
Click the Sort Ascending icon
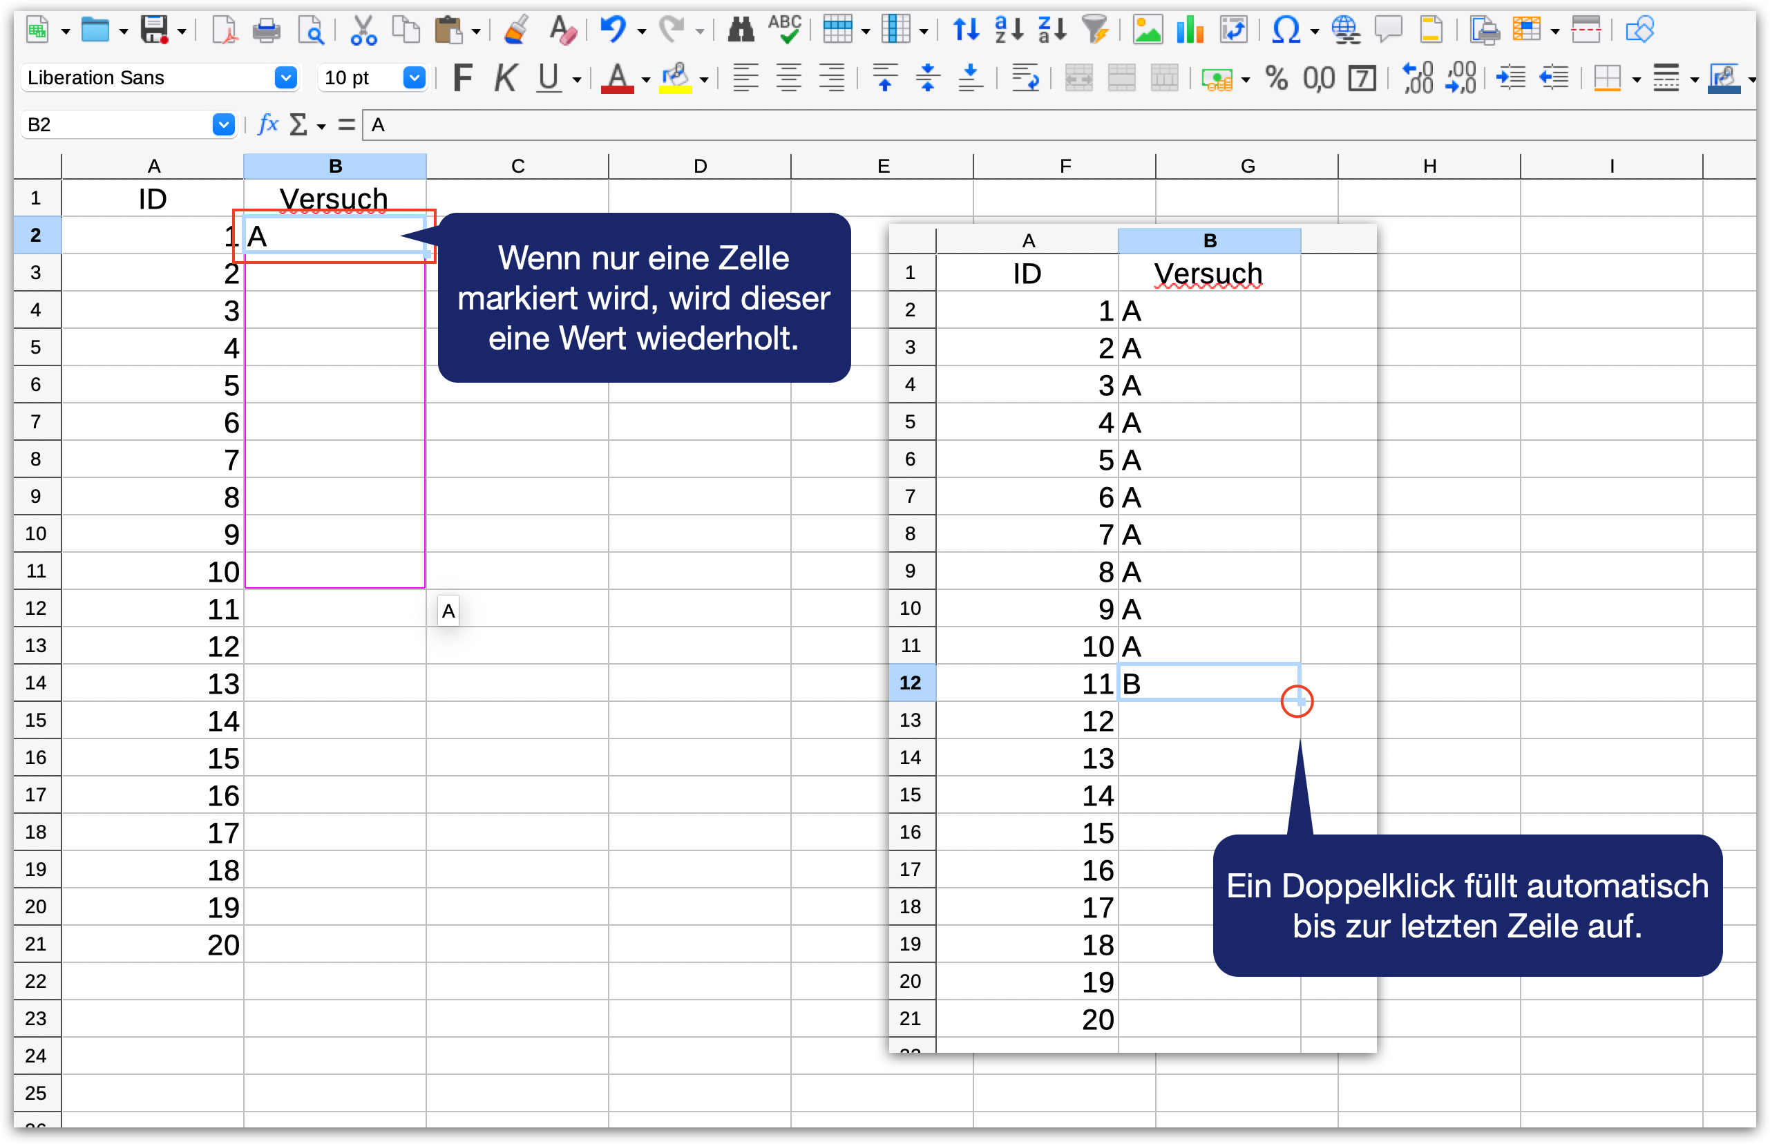click(x=1009, y=30)
